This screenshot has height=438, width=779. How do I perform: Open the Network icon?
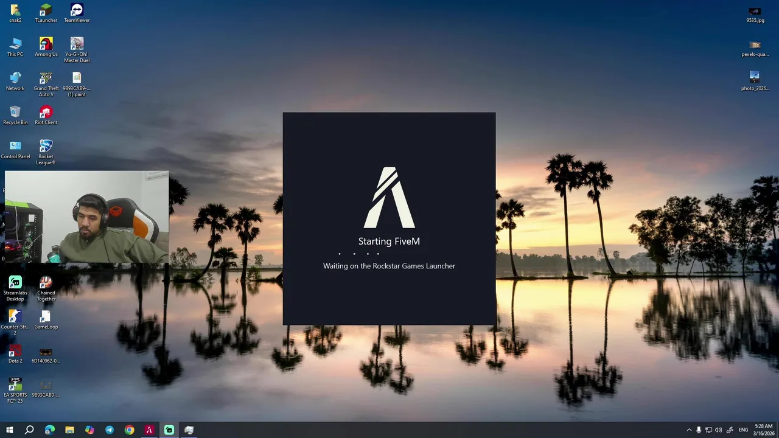(15, 82)
